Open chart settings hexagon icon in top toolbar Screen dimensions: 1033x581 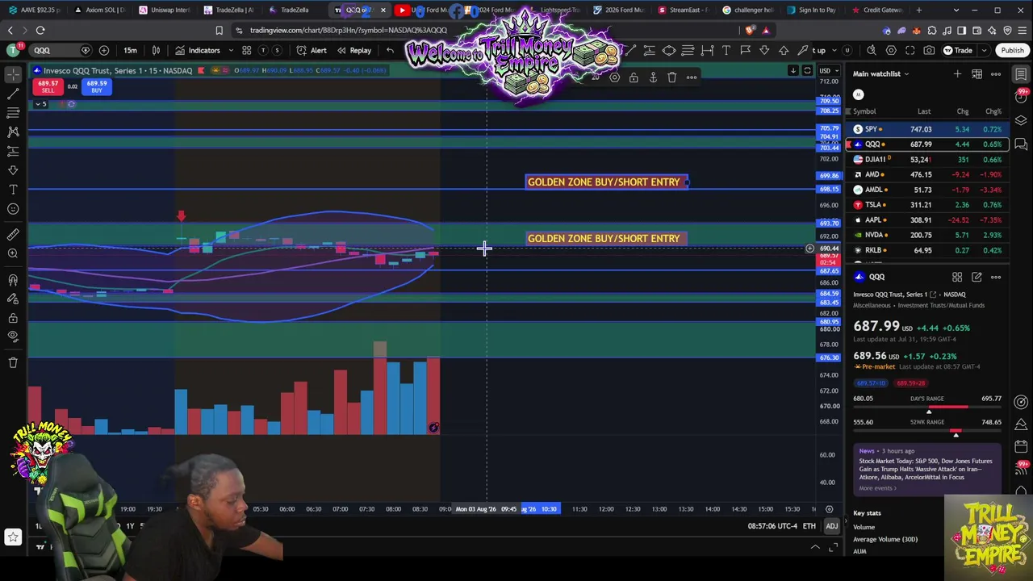point(891,50)
